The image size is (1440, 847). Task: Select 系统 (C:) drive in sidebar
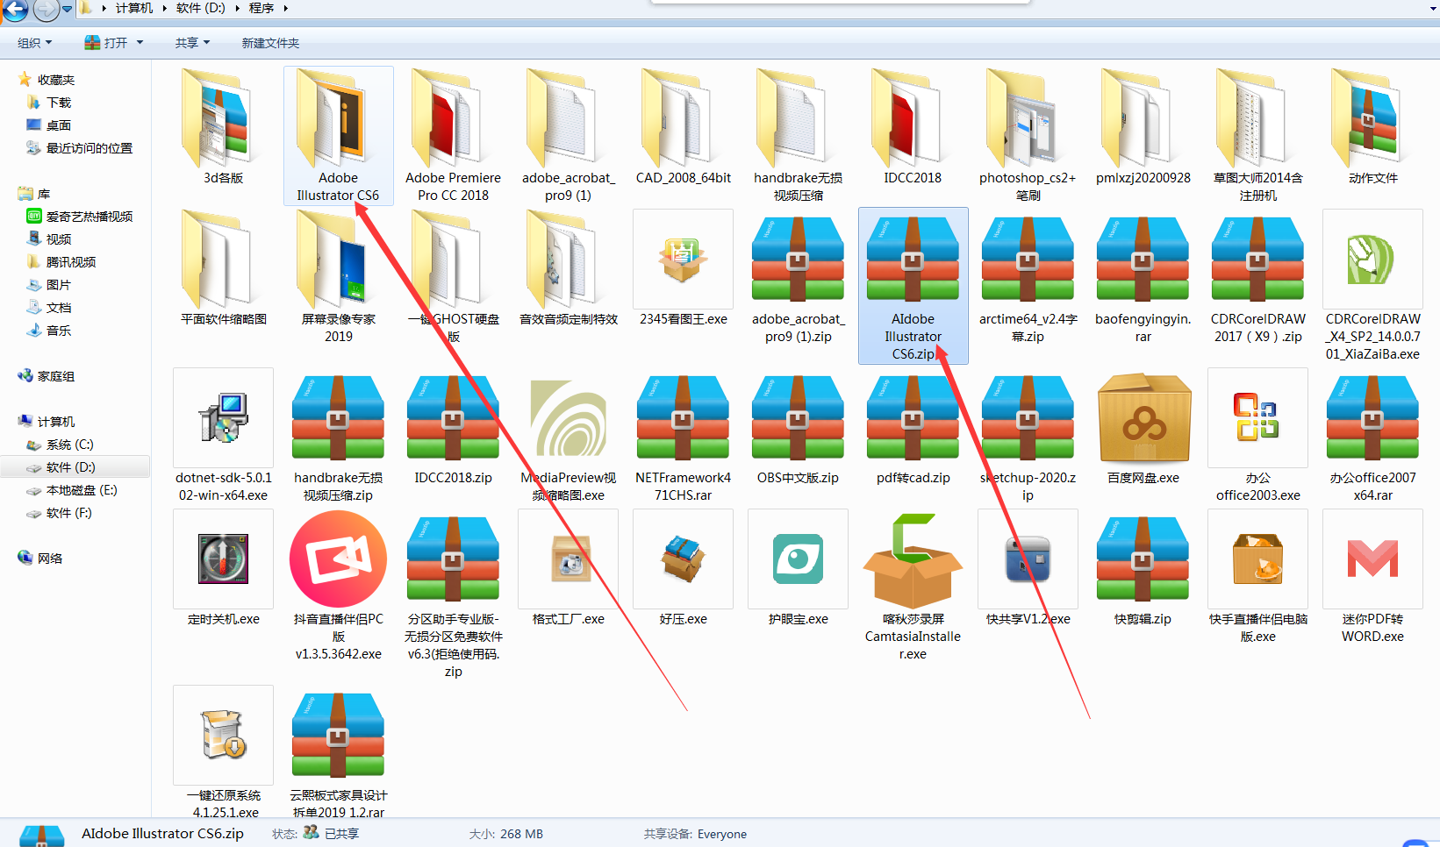(69, 445)
